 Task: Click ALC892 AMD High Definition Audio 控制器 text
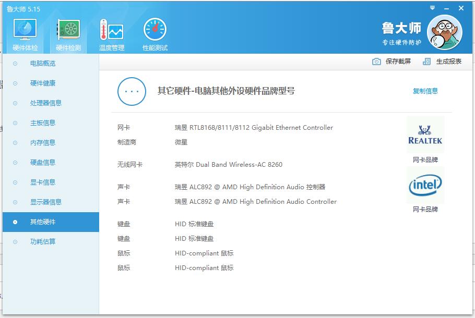tap(250, 187)
